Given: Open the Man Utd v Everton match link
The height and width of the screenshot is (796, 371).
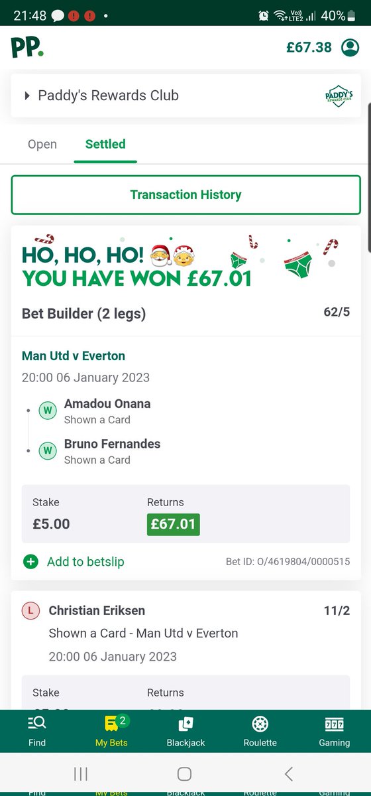Looking at the screenshot, I should [74, 356].
